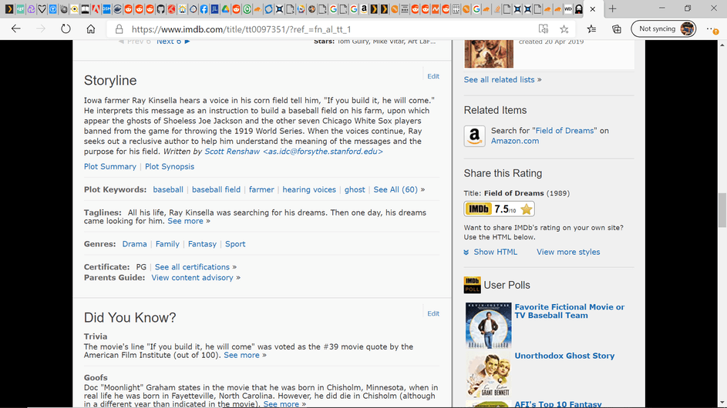Click the related list movie poster thumbnail
Image resolution: width=727 pixels, height=408 pixels.
489,54
